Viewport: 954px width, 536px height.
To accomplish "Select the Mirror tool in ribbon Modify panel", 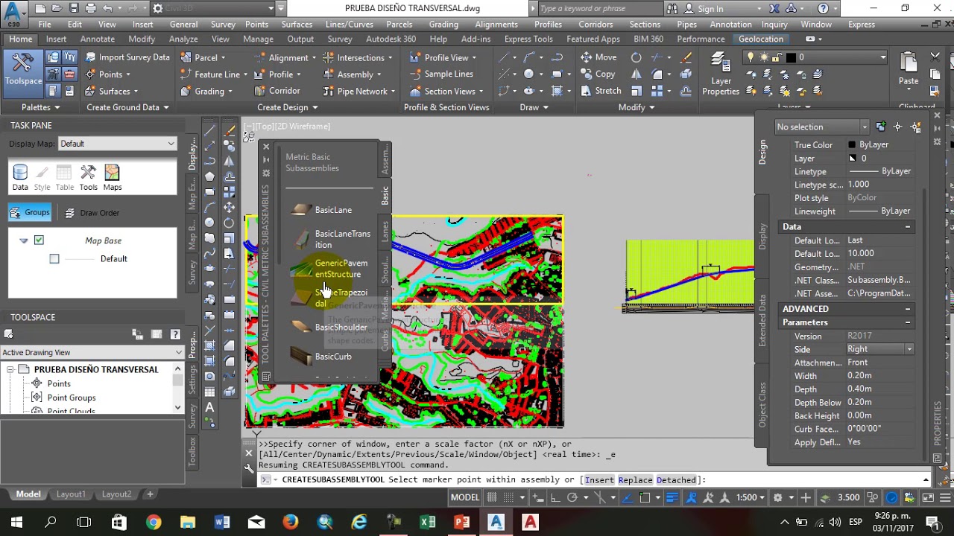I will pyautogui.click(x=636, y=74).
